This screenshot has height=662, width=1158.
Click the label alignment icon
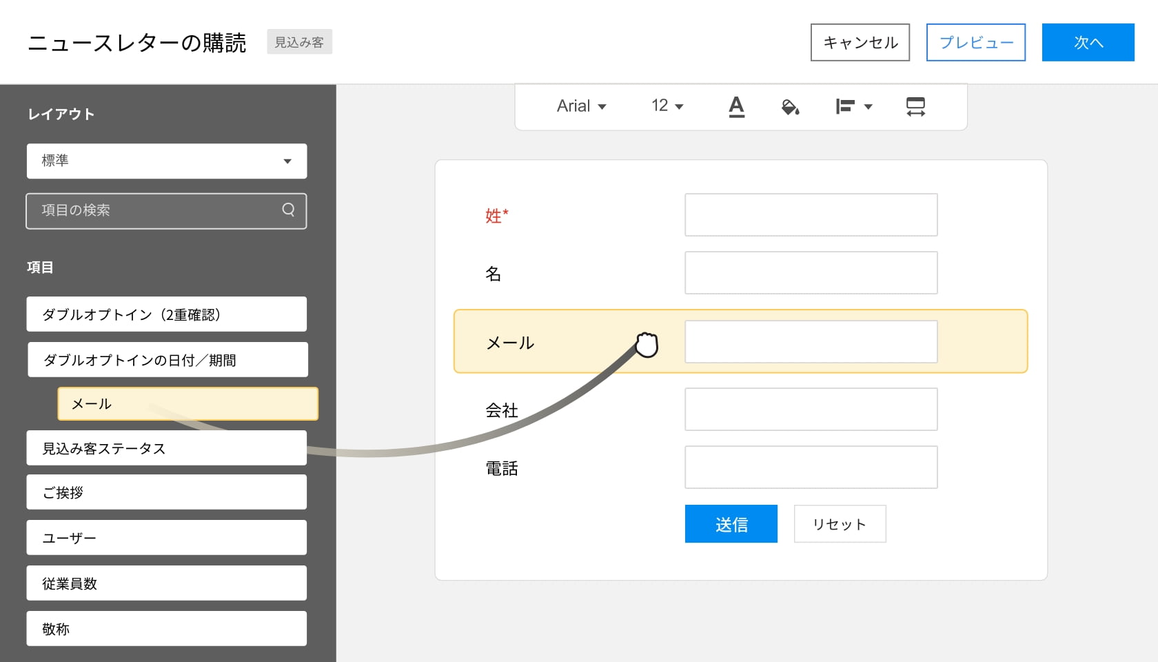click(x=845, y=106)
